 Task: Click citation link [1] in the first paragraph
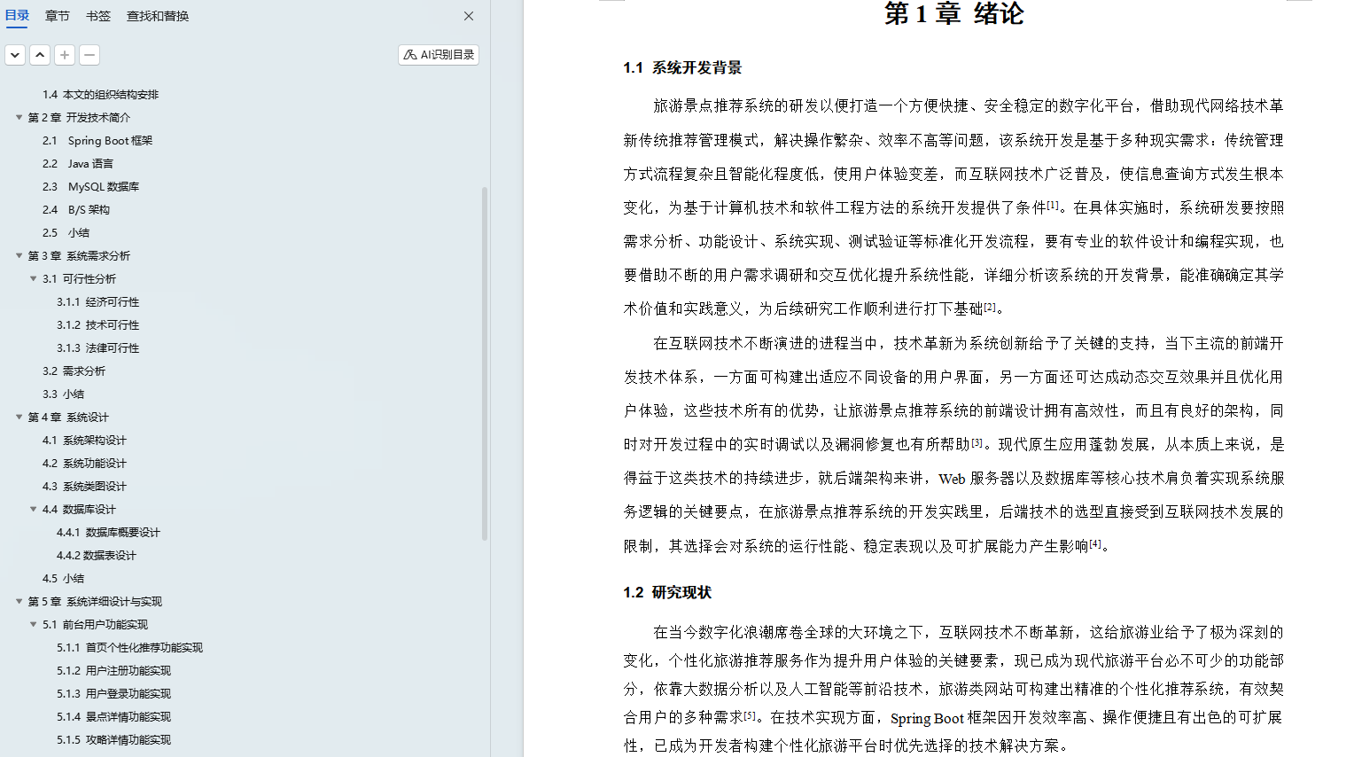1054,204
